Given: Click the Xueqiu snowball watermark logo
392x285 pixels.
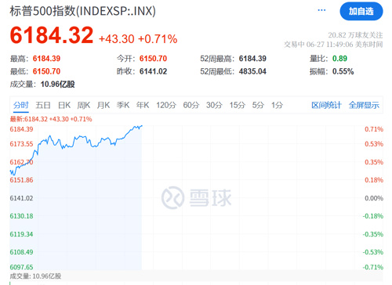Looking at the screenshot, I should (197, 197).
